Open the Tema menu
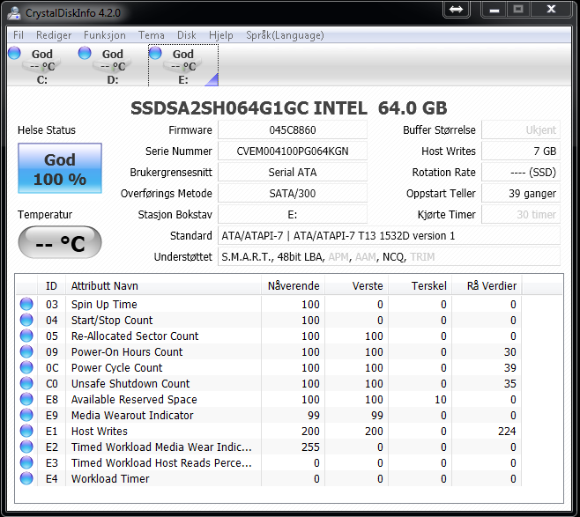This screenshot has height=517, width=580. [152, 35]
